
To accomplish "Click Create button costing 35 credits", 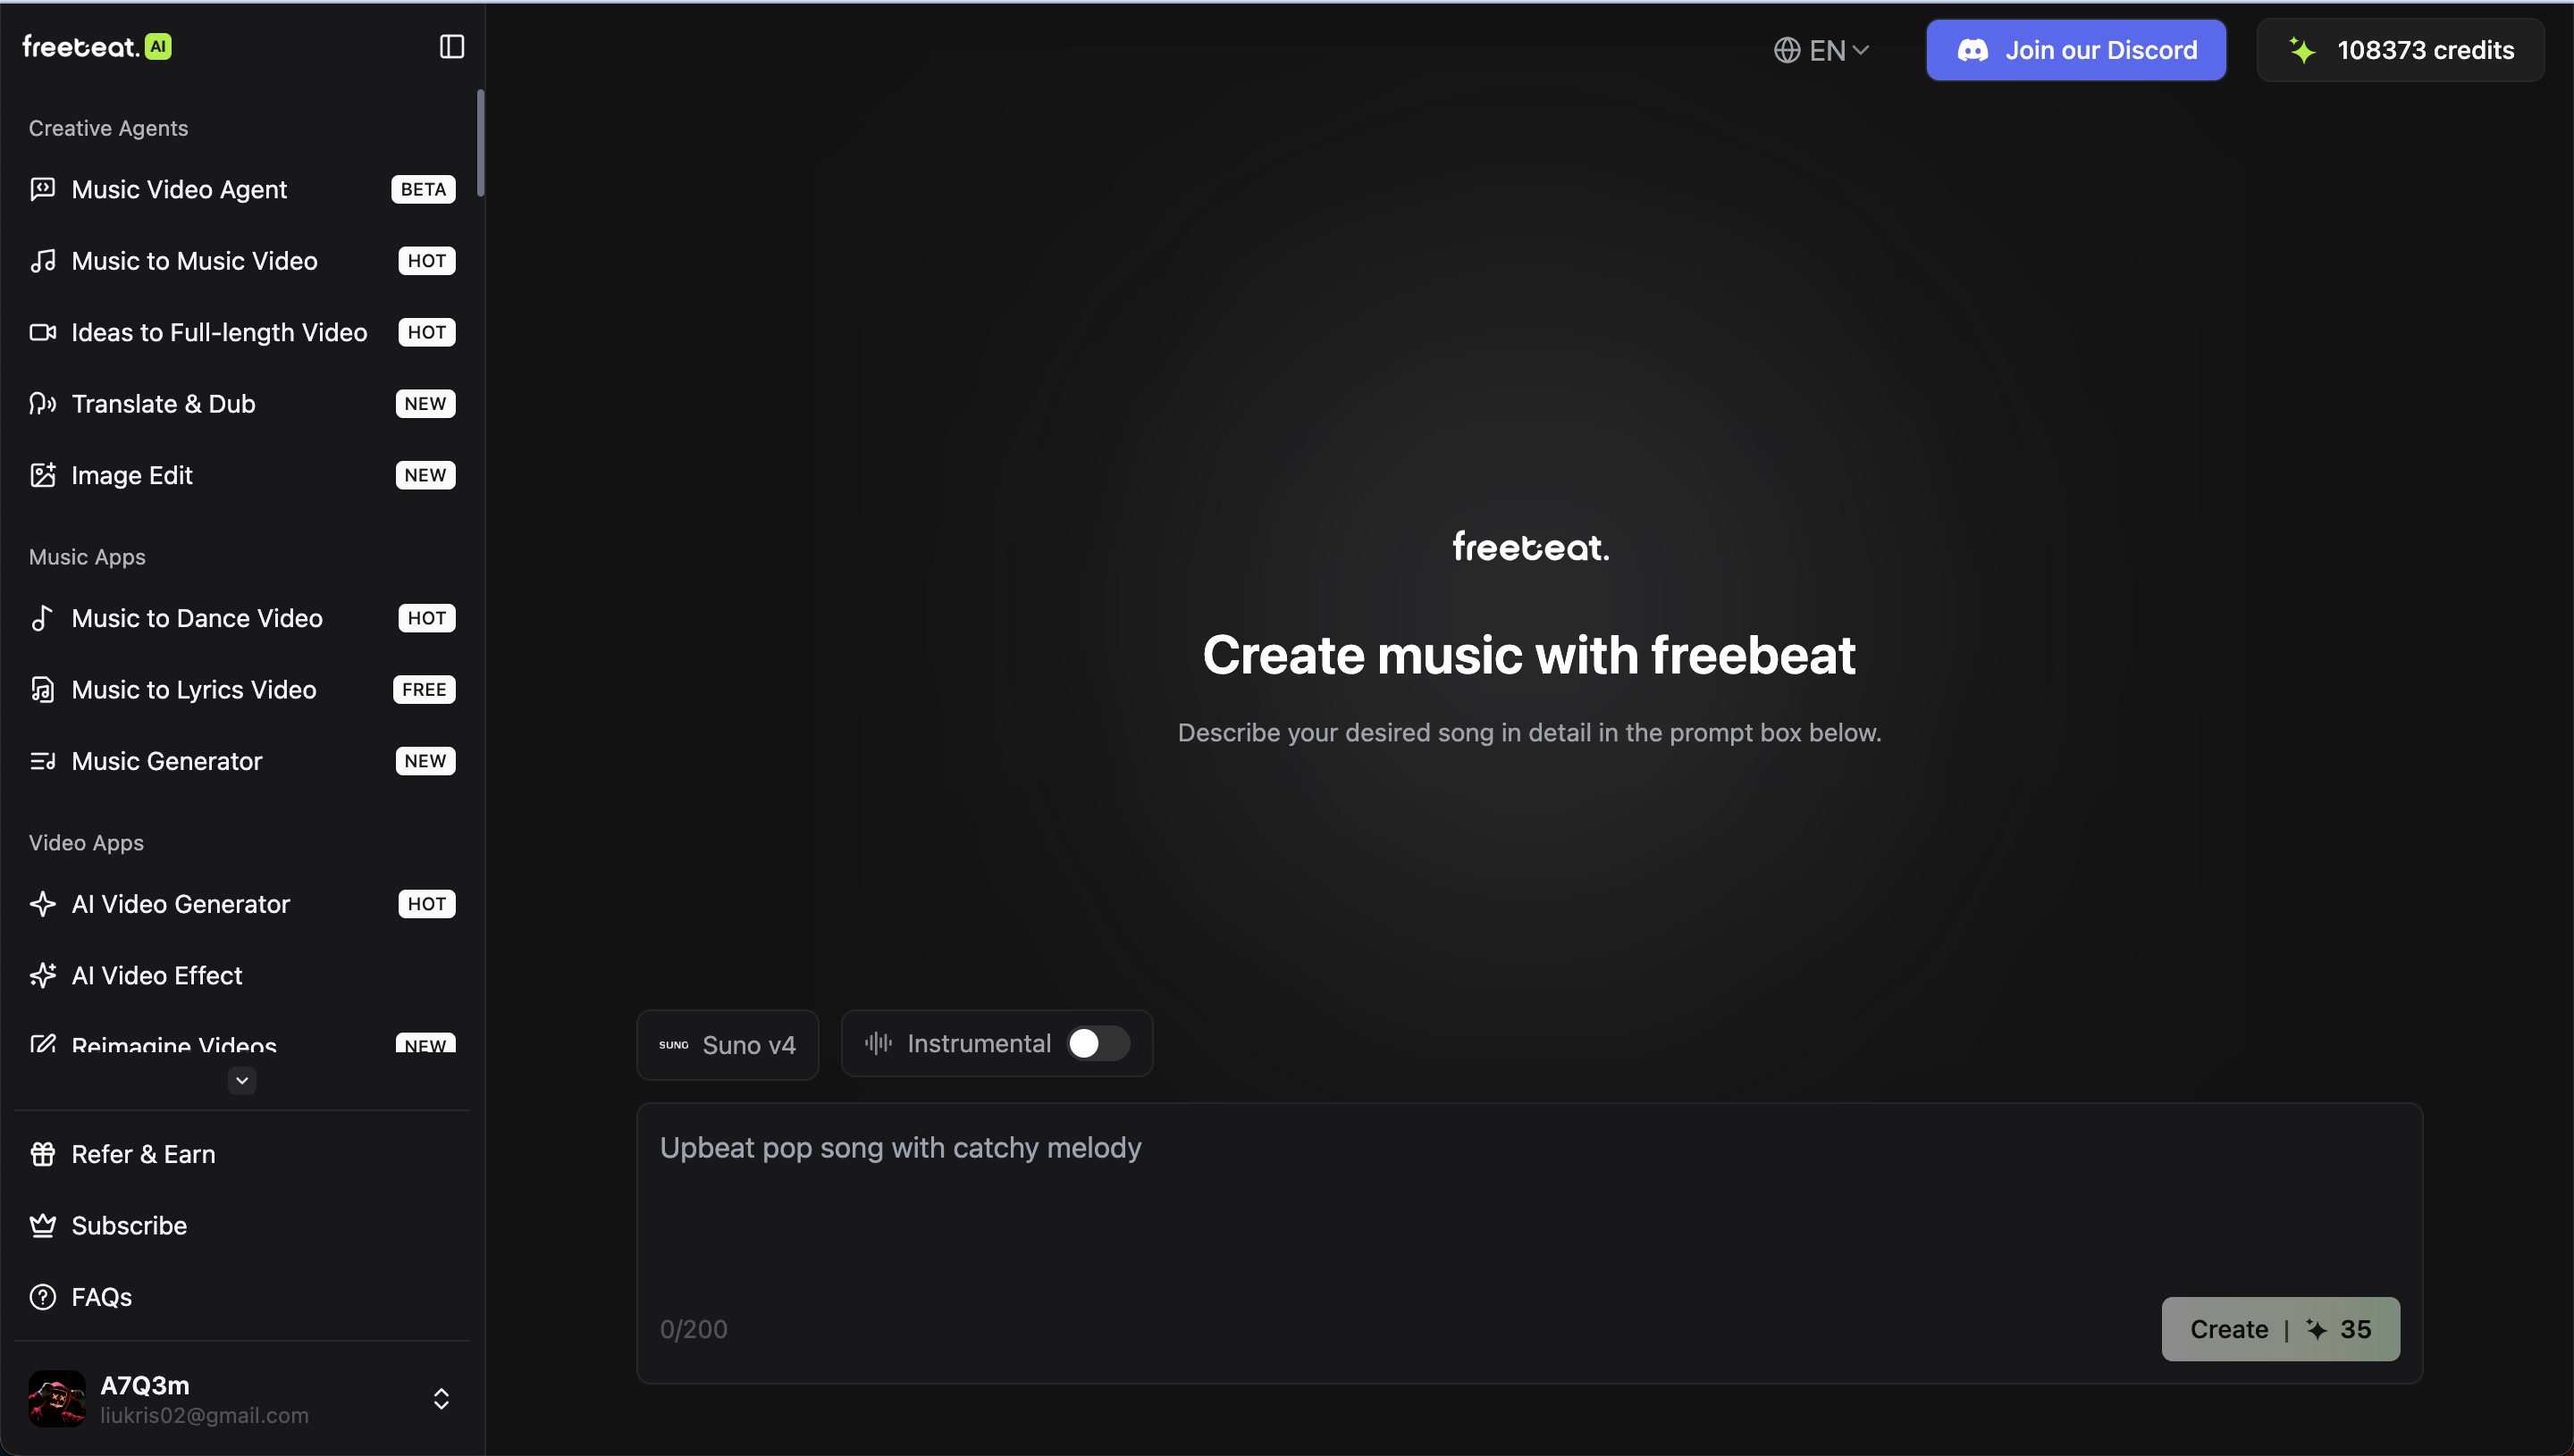I will click(2280, 1329).
